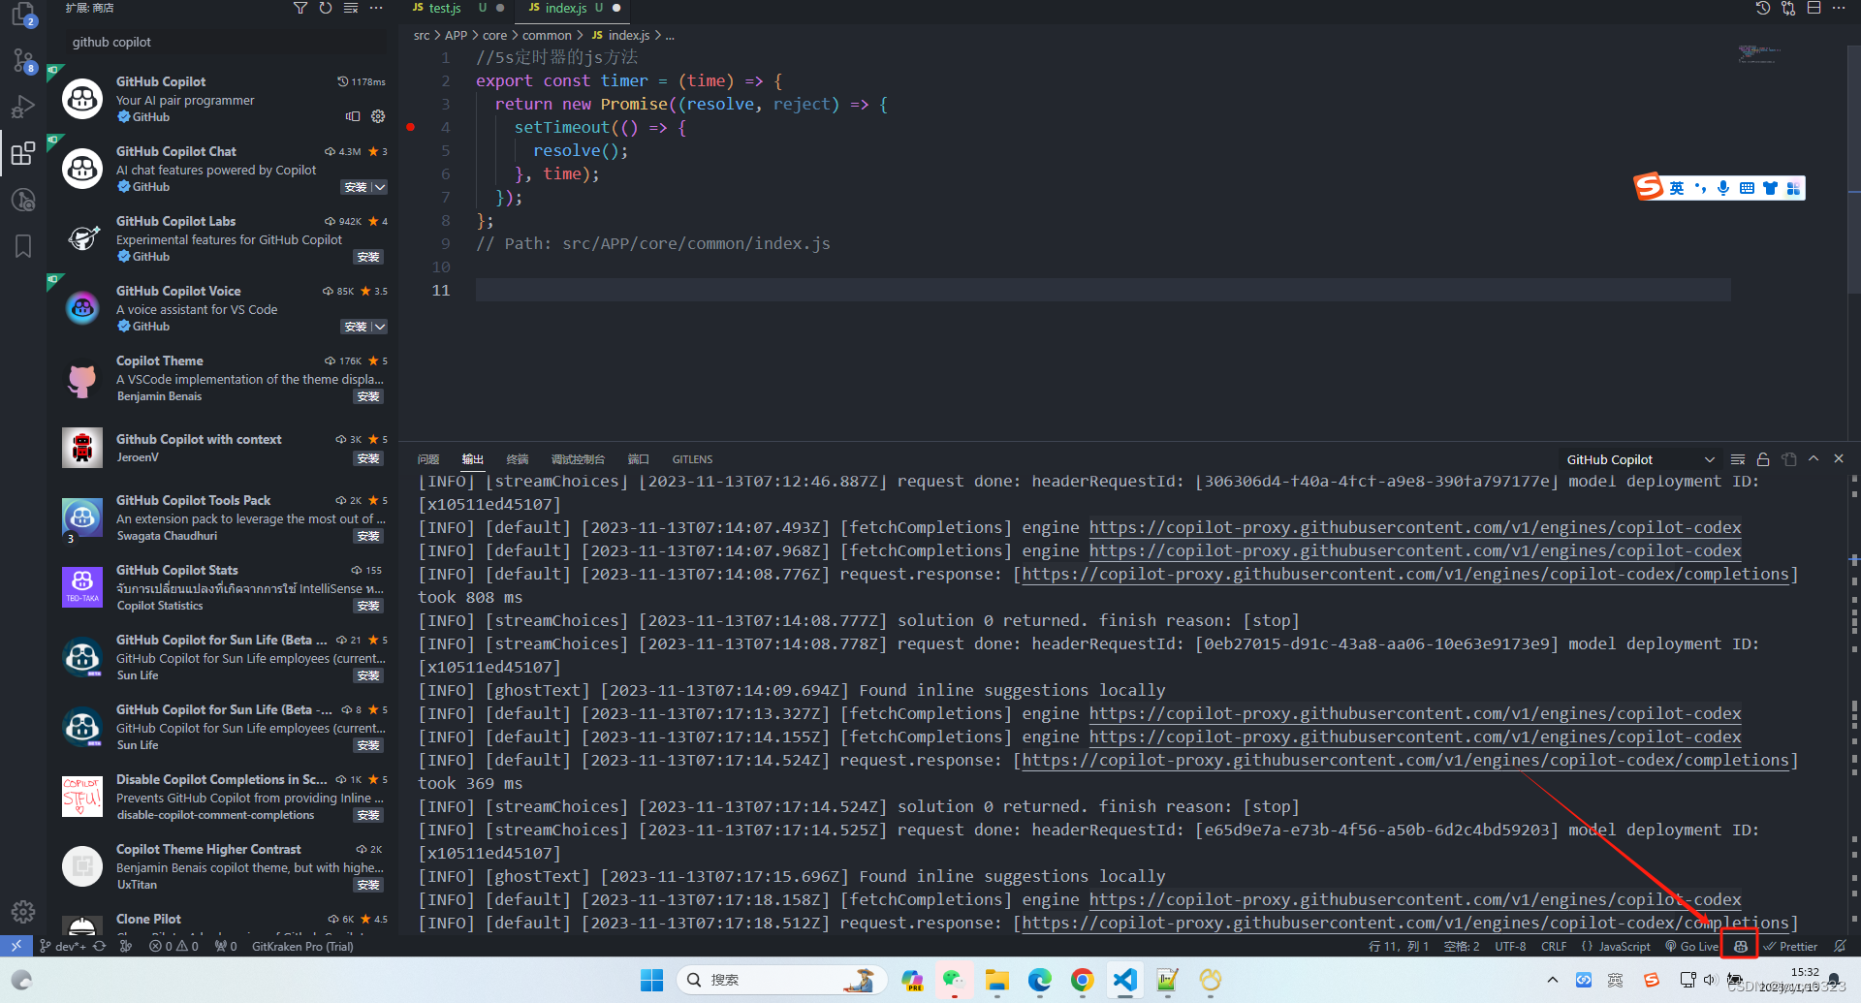This screenshot has width=1861, height=1003.
Task: Open timeline history icon in editor toolbar
Action: click(x=1763, y=8)
